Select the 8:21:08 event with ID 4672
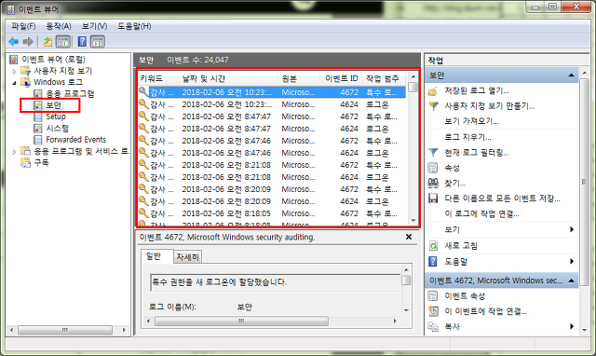This screenshot has width=596, height=356. tap(272, 165)
